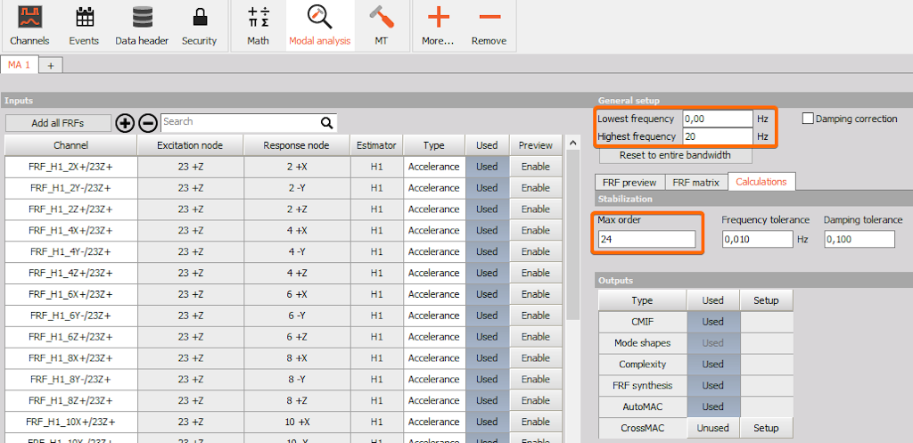The image size is (913, 443).
Task: Open the Data header icon
Action: [142, 24]
